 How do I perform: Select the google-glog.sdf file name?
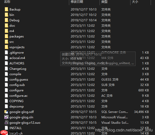pos(22,112)
